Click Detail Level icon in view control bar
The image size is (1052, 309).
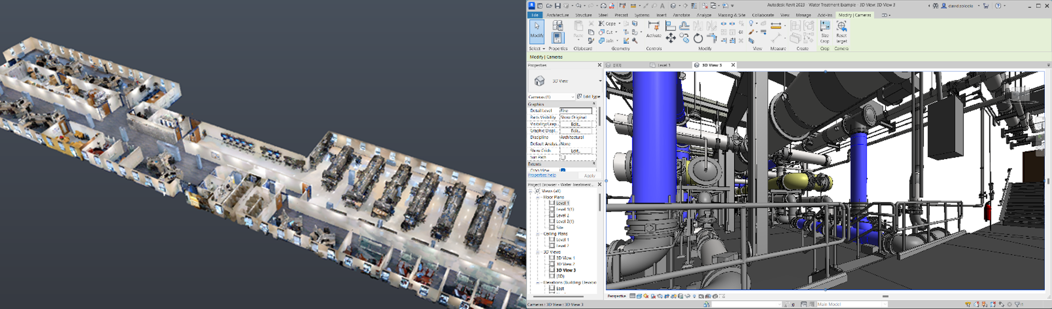pos(632,296)
